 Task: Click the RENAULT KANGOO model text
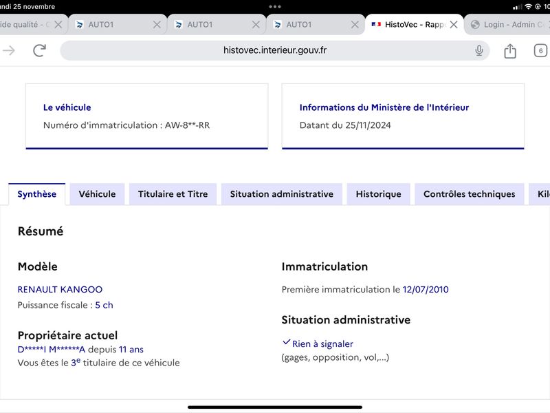coord(60,289)
